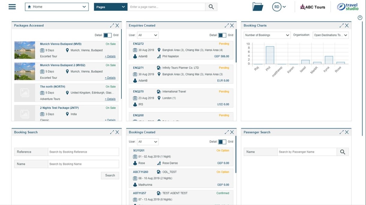
Task: Open the hamburger main menu
Action: pyautogui.click(x=12, y=7)
